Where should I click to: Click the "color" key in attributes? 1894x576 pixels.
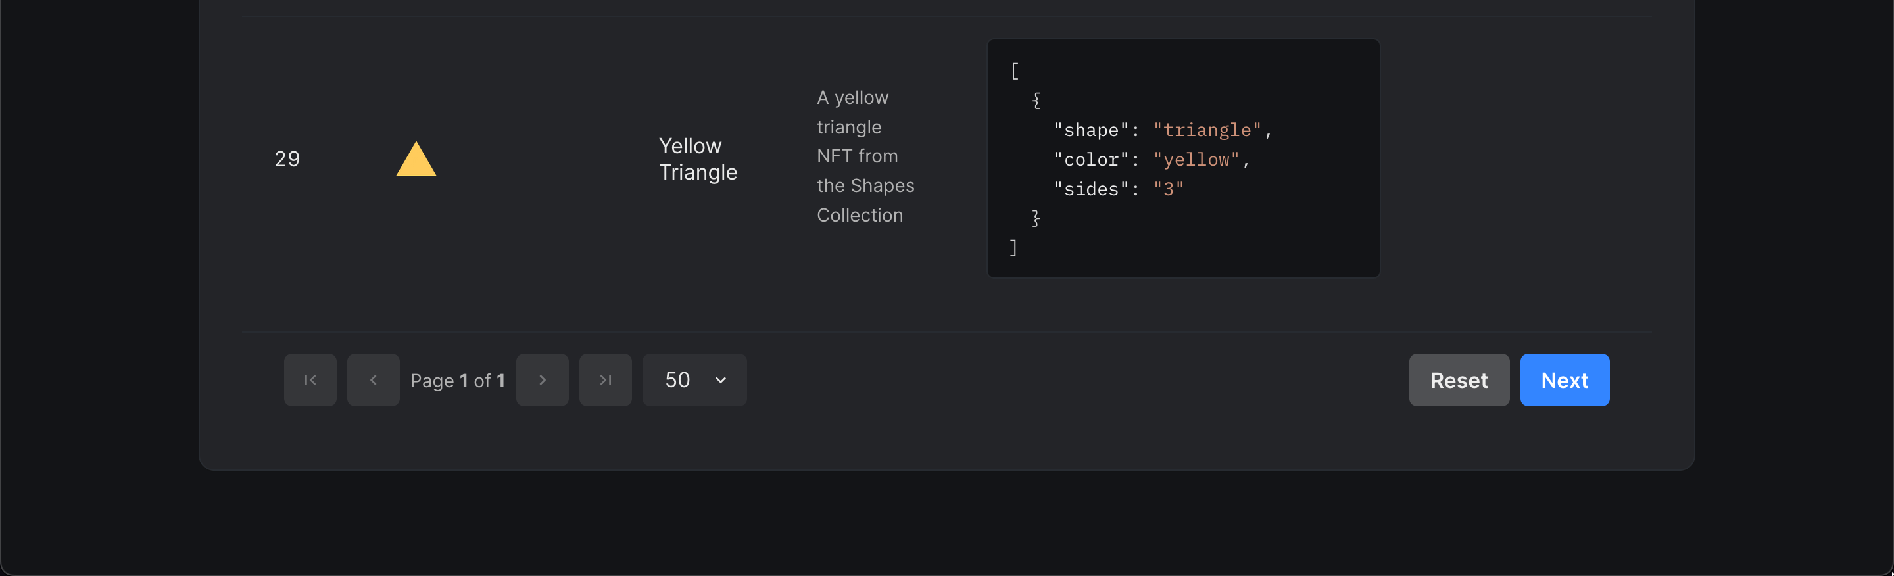pos(1091,159)
